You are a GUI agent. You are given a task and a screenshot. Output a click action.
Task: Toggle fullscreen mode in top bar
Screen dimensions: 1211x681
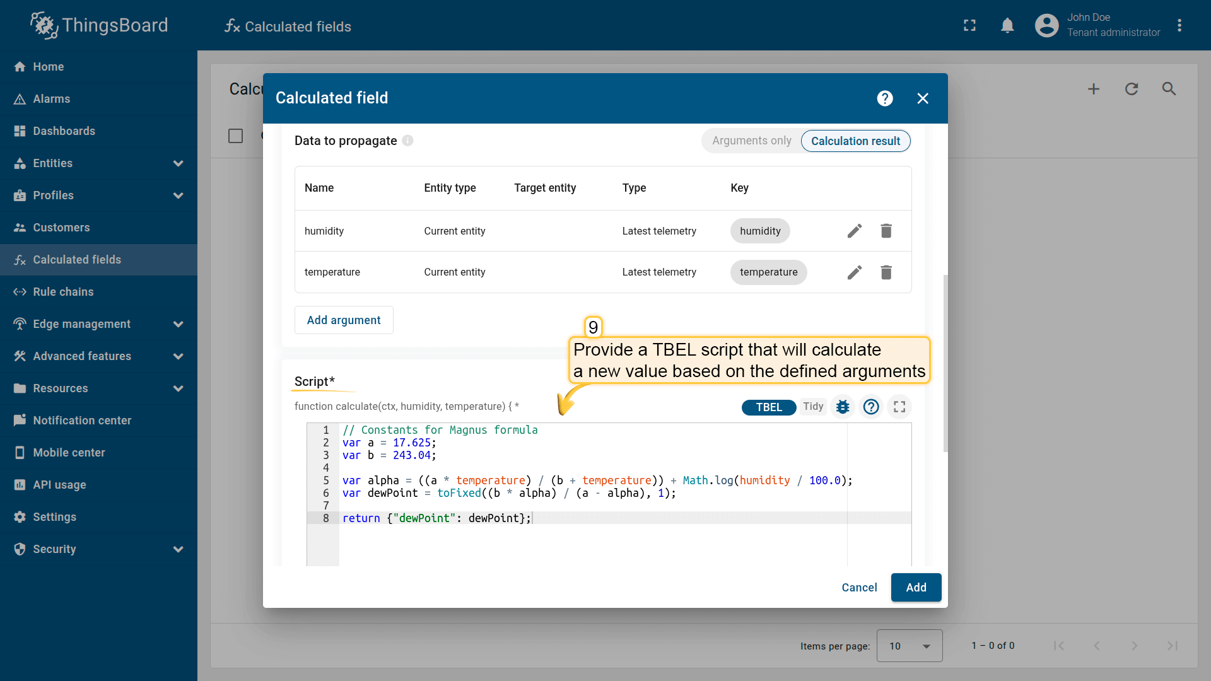[969, 25]
